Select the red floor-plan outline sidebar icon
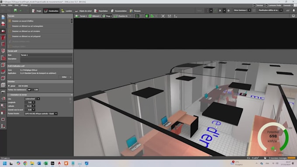297x167 pixels. click(x=3, y=58)
